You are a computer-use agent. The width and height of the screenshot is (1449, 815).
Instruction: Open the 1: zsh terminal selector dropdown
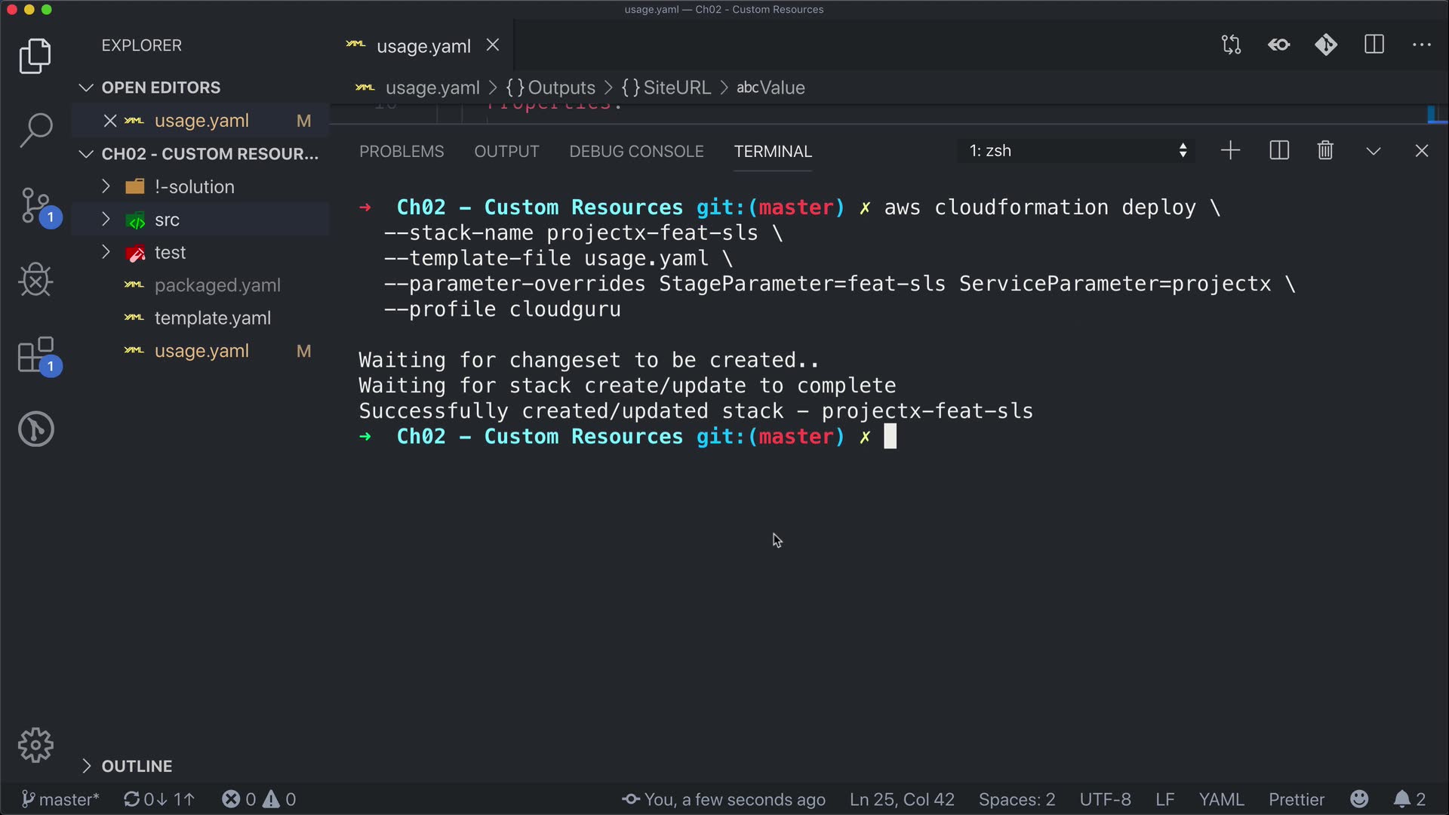point(1077,151)
